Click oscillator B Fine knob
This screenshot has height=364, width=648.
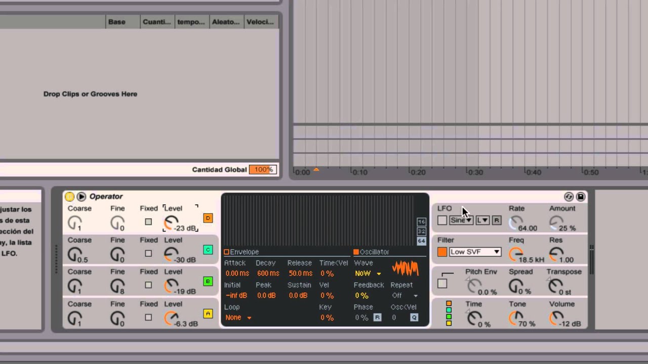(117, 286)
